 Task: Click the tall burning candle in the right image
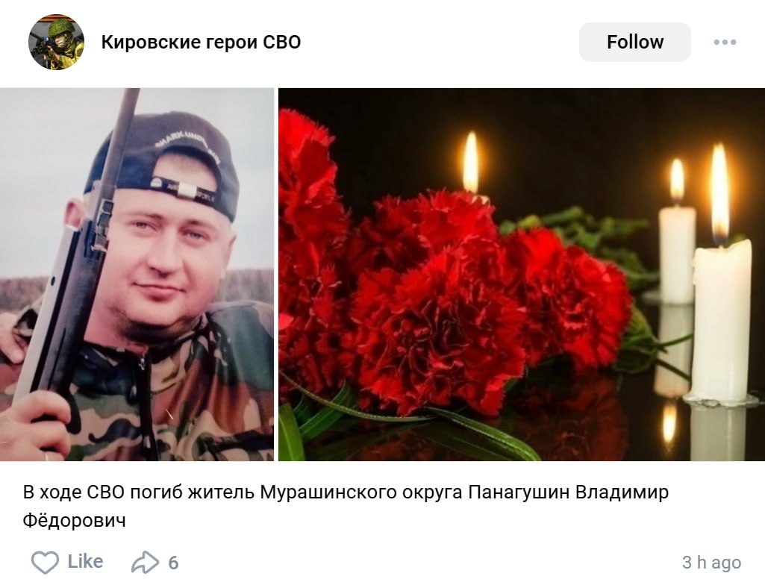[721, 273]
